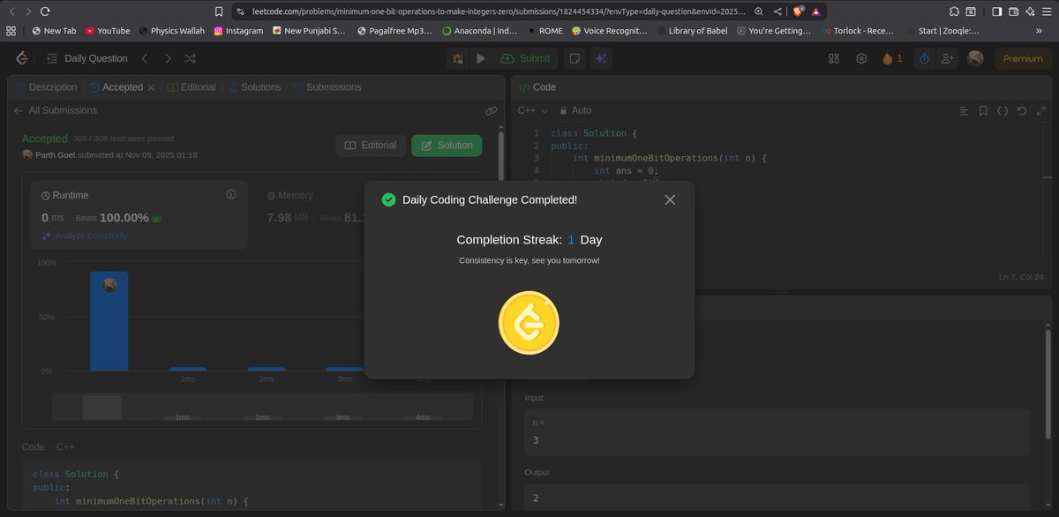Open the LeetCode logo home link
This screenshot has height=517, width=1059.
click(22, 58)
